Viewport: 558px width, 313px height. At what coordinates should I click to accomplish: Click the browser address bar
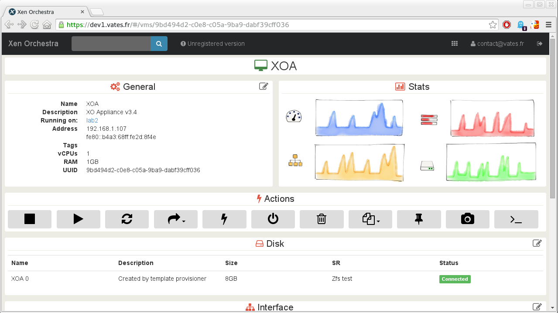click(x=277, y=25)
